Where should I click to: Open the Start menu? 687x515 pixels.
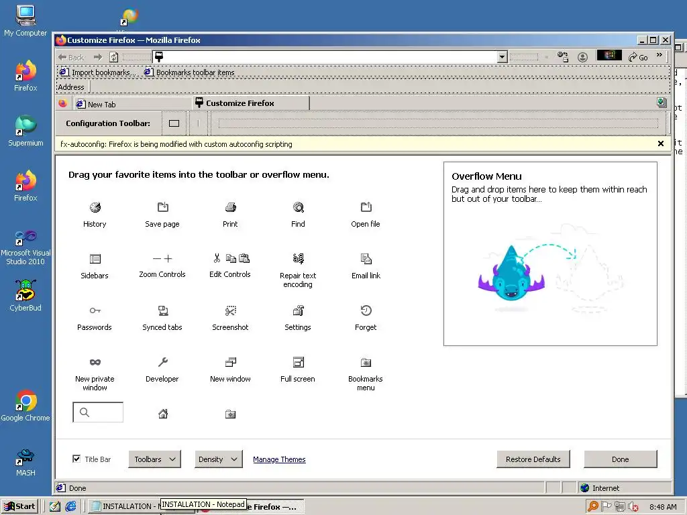click(x=20, y=506)
